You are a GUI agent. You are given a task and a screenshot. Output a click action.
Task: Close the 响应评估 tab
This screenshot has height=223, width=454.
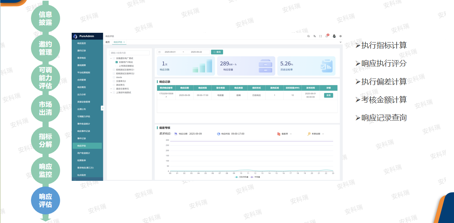tap(124, 42)
